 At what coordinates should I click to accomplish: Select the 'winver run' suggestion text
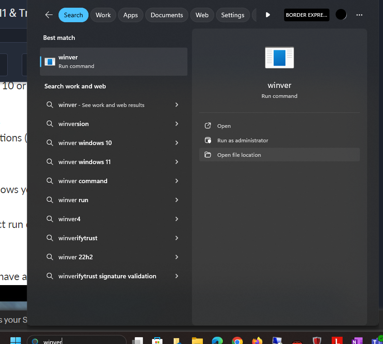[73, 200]
